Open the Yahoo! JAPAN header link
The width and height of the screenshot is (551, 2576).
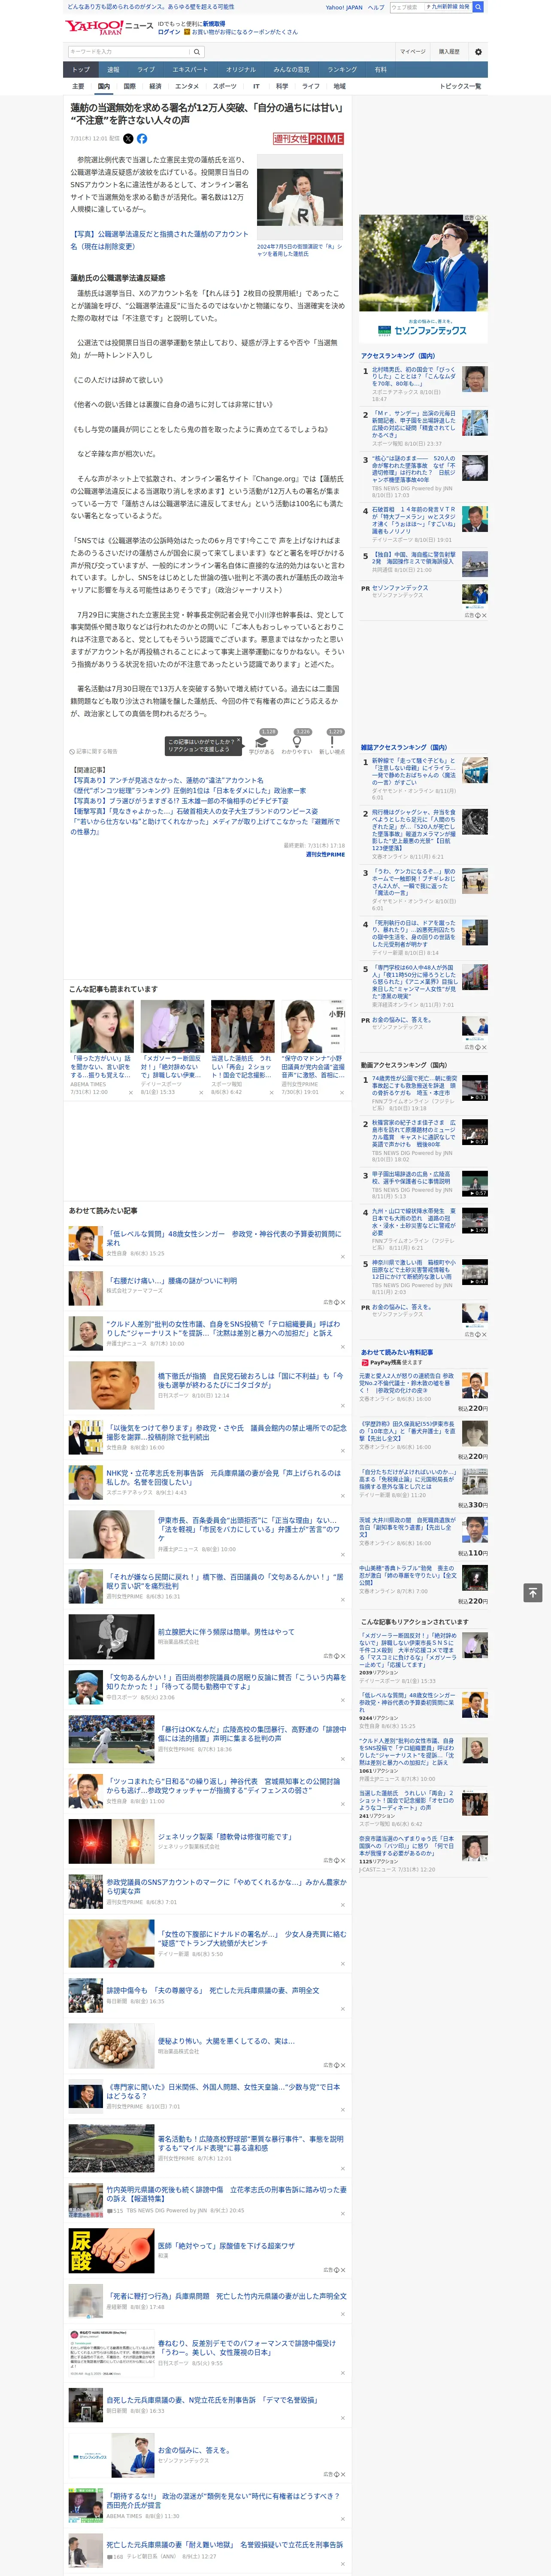(x=344, y=7)
